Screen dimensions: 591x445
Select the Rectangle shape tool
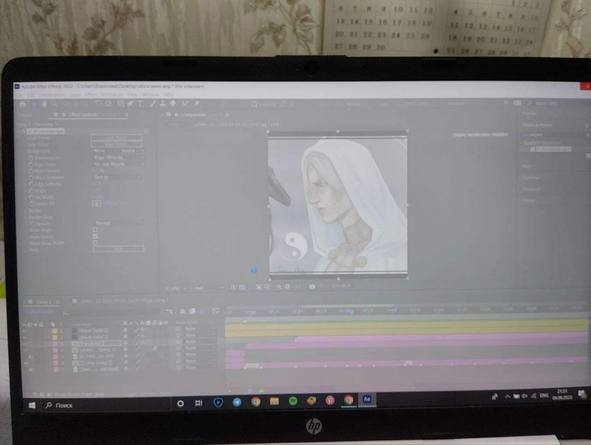121,104
